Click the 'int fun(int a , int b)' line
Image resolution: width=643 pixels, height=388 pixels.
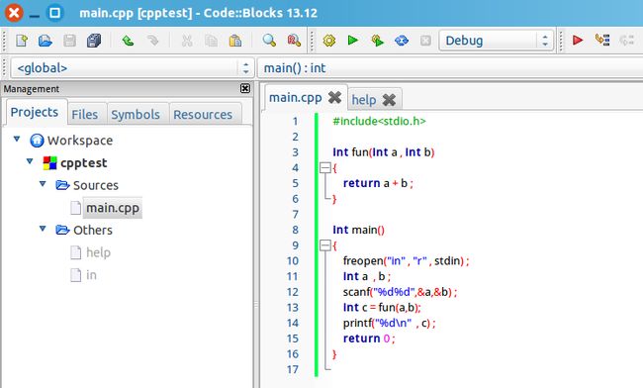384,152
